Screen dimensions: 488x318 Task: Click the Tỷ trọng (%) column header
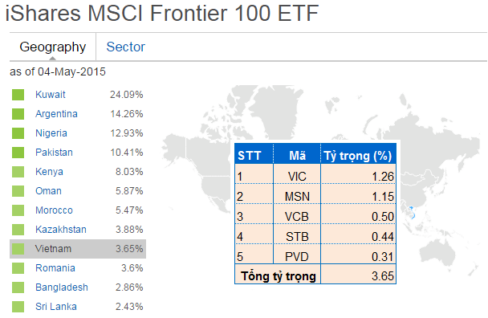pos(358,155)
